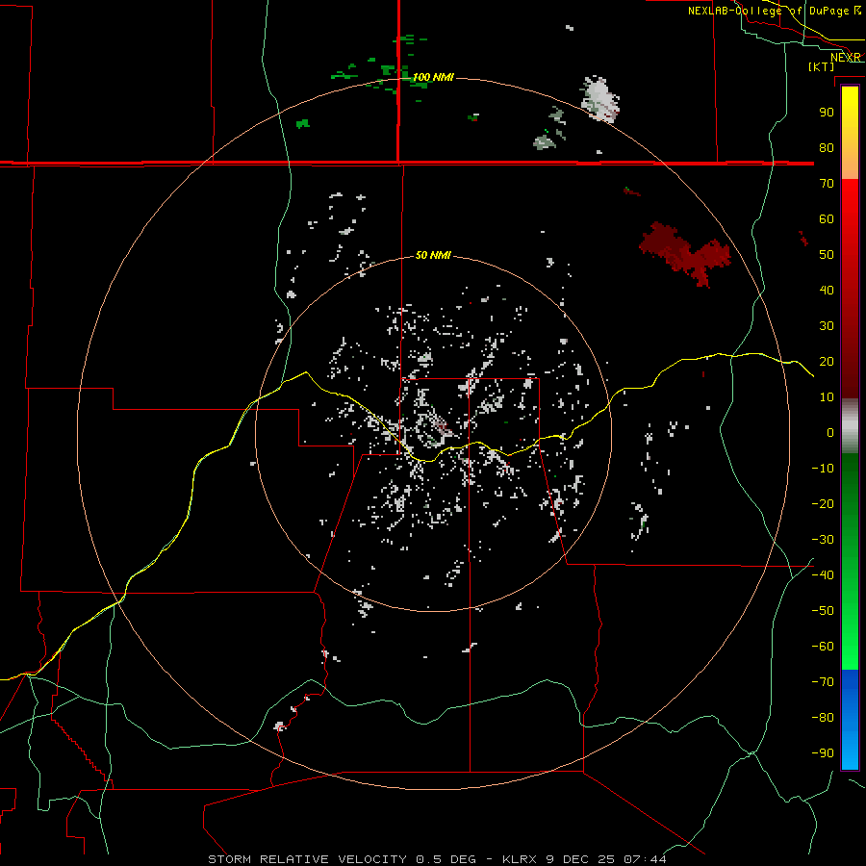Click the 100 NMI range ring label
The width and height of the screenshot is (866, 866).
[434, 77]
